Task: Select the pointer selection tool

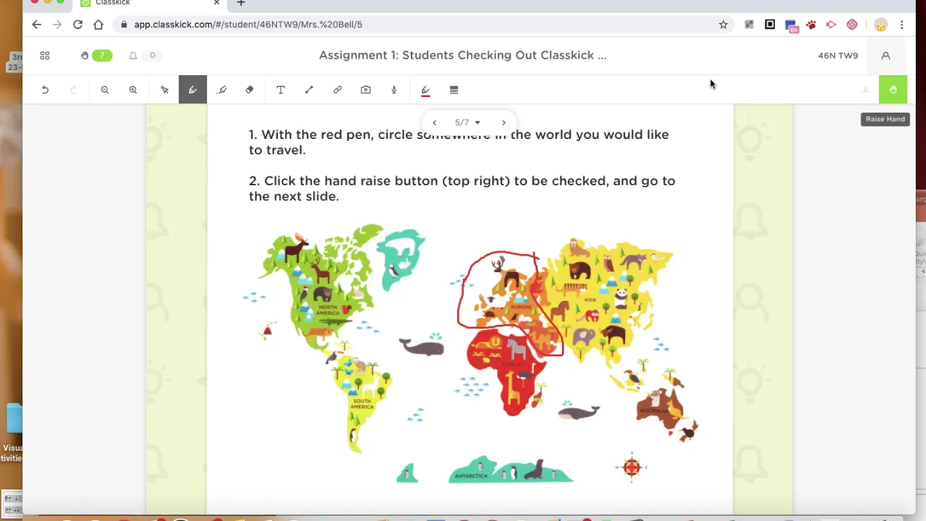Action: point(165,90)
